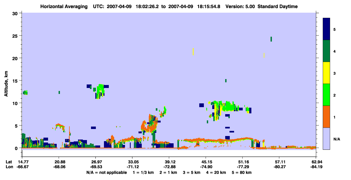Viewport: 351px width, 180px height.
Task: Click the yellow streak near 21 km altitude
Action: 193,52
